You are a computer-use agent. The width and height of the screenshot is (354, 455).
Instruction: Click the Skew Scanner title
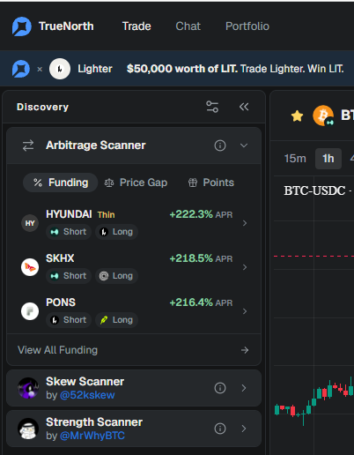(x=85, y=382)
